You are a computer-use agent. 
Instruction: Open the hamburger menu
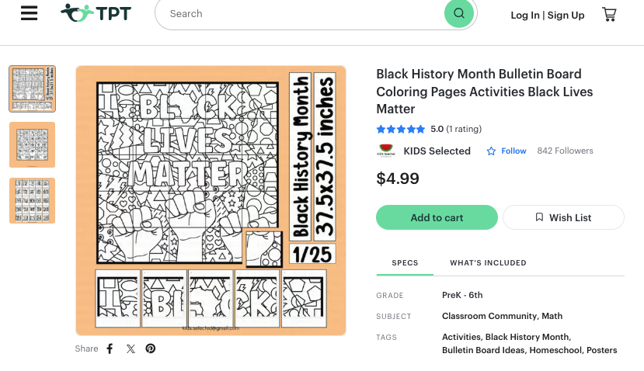click(x=29, y=14)
